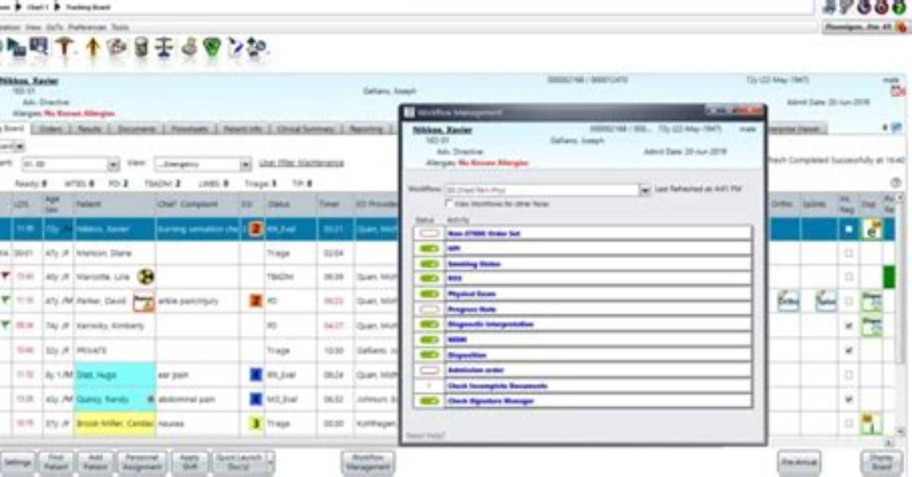Click the orange ESI badge in Nikkos row

(256, 229)
